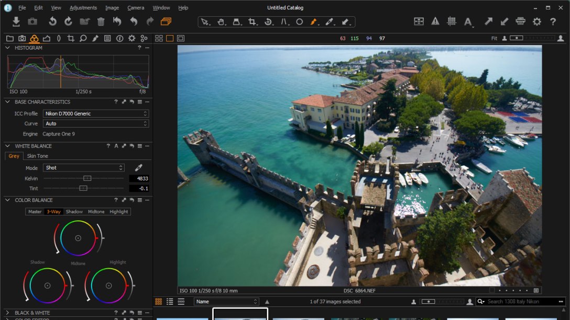The image size is (570, 320).
Task: Pick white balance with eyedropper icon
Action: (139, 168)
